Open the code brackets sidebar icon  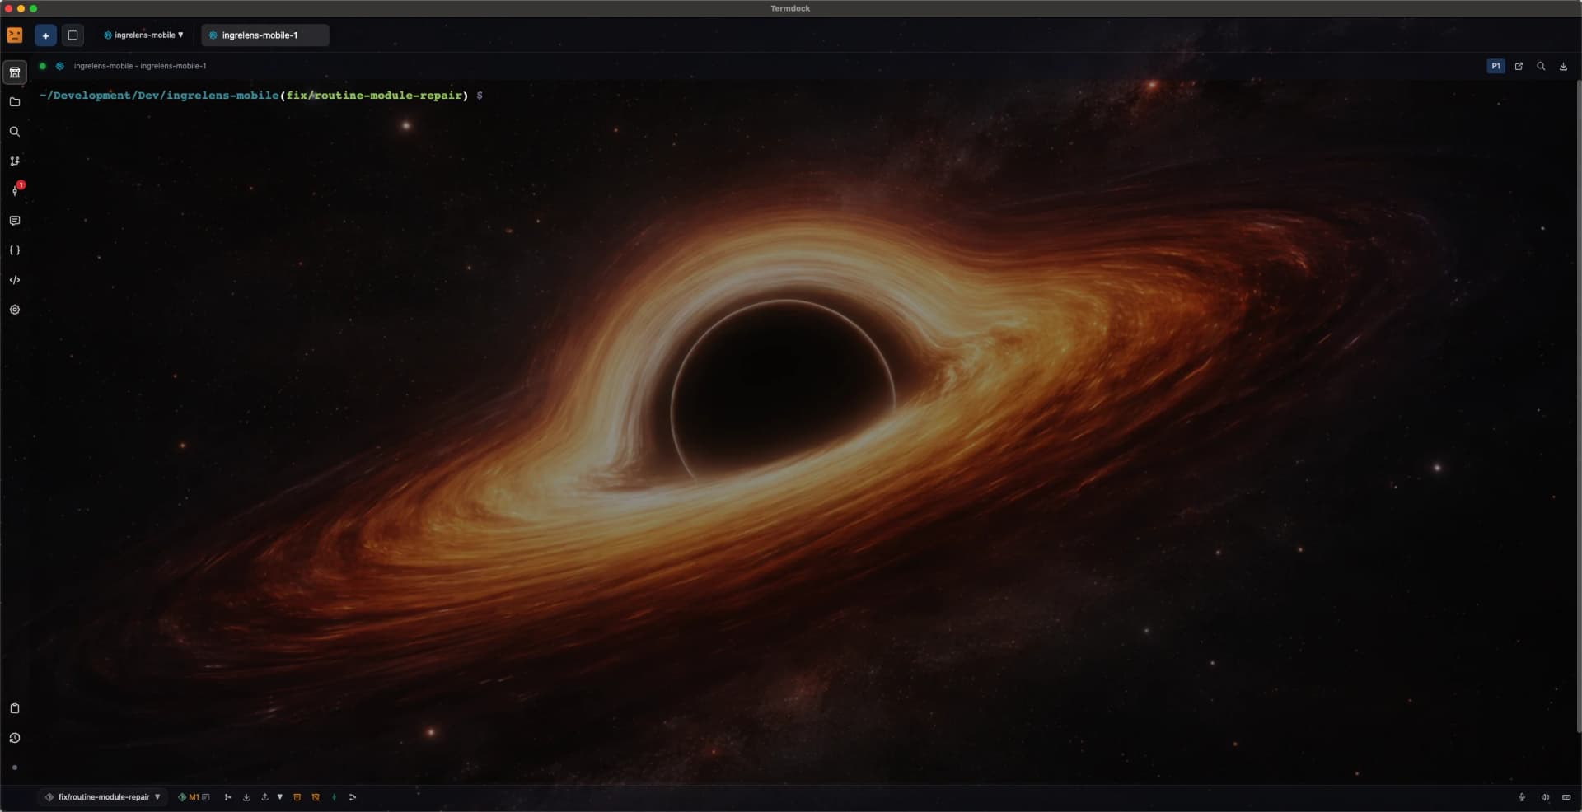coord(14,280)
